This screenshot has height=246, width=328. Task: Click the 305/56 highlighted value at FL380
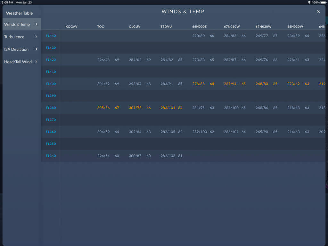(103, 108)
